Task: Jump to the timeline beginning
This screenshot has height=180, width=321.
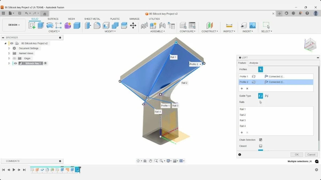Action: [x=3, y=170]
